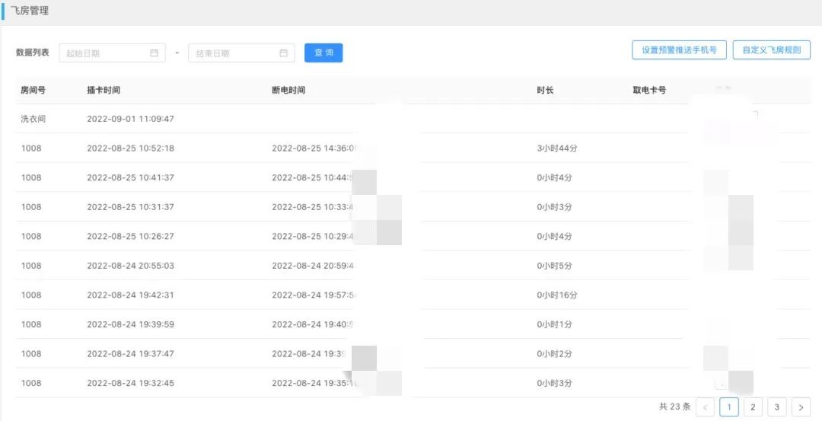Image resolution: width=822 pixels, height=421 pixels.
Task: Click the 取电卡号 column header
Action: click(x=649, y=90)
